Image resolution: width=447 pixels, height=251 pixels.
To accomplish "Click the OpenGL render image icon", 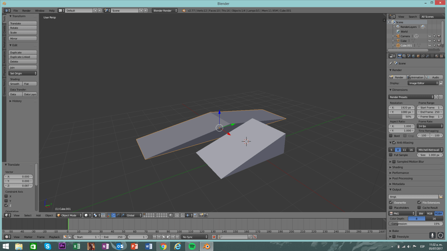I will point(201,215).
